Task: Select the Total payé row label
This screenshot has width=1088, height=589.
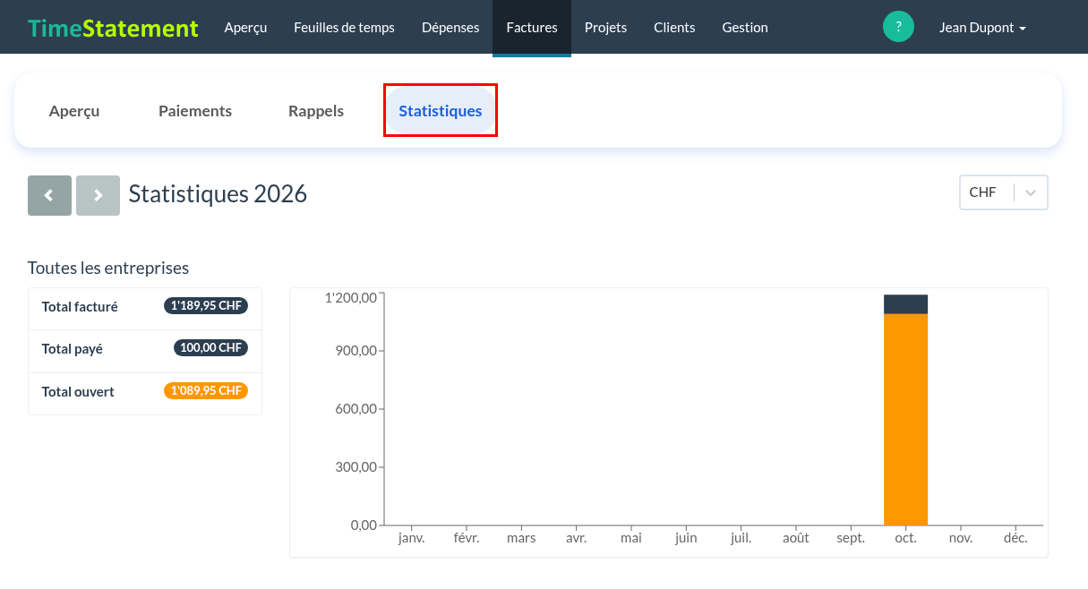Action: tap(73, 349)
